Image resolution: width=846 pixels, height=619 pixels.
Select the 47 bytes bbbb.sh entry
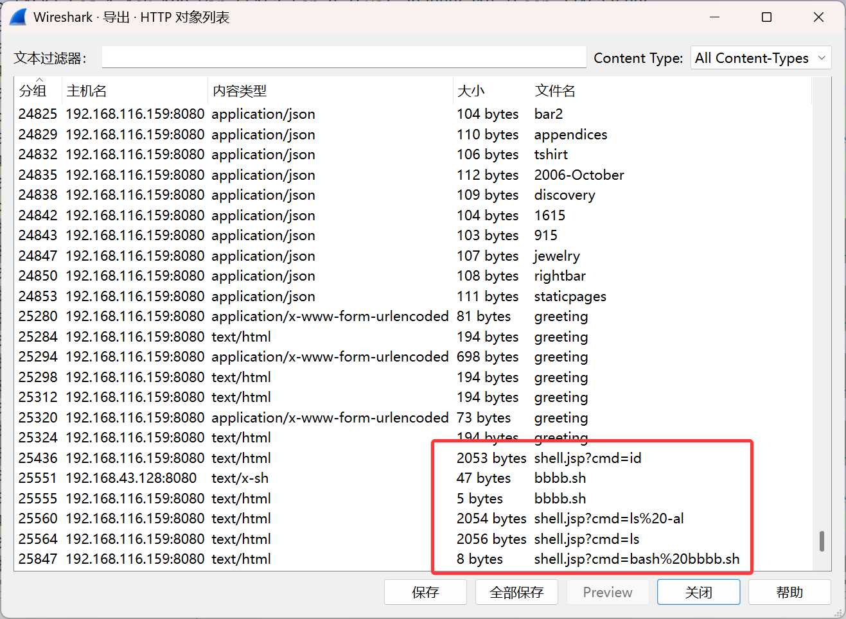click(412, 478)
